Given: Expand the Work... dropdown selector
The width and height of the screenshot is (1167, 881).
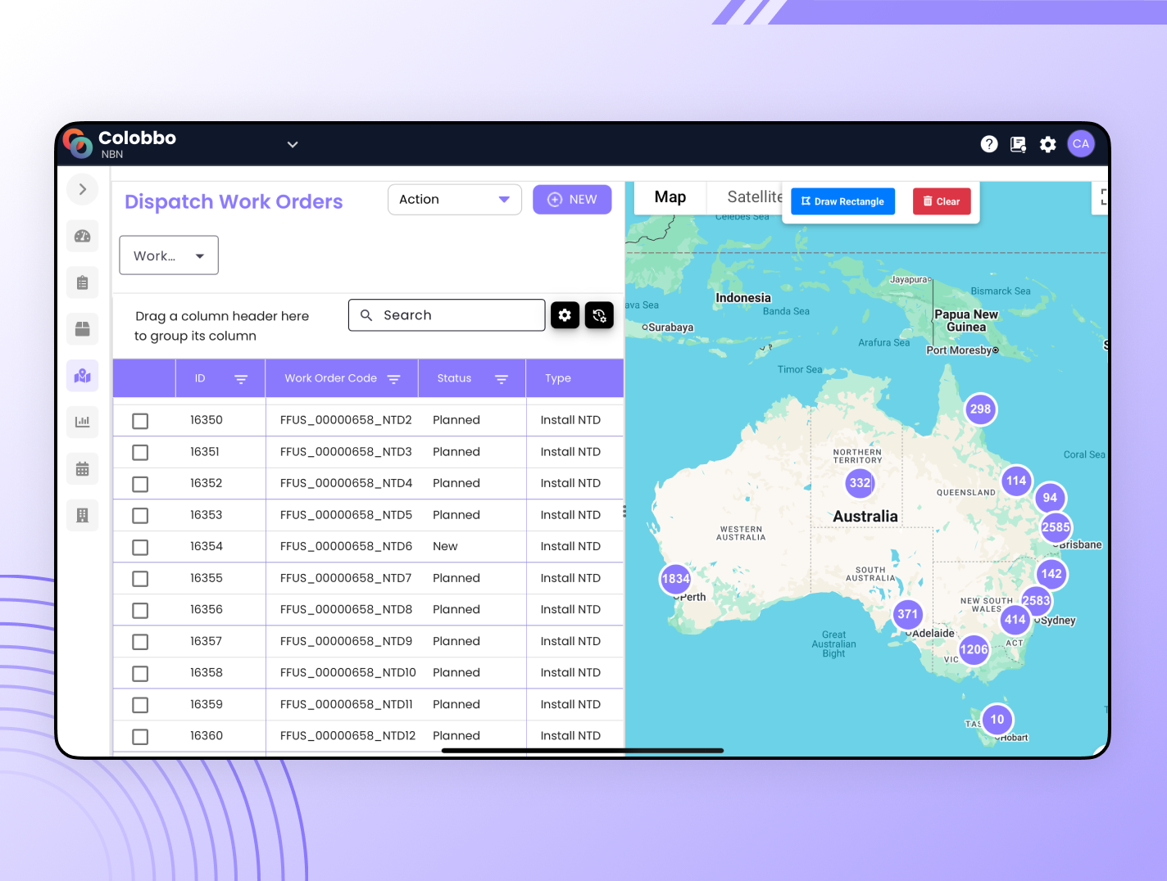Looking at the screenshot, I should pos(169,256).
